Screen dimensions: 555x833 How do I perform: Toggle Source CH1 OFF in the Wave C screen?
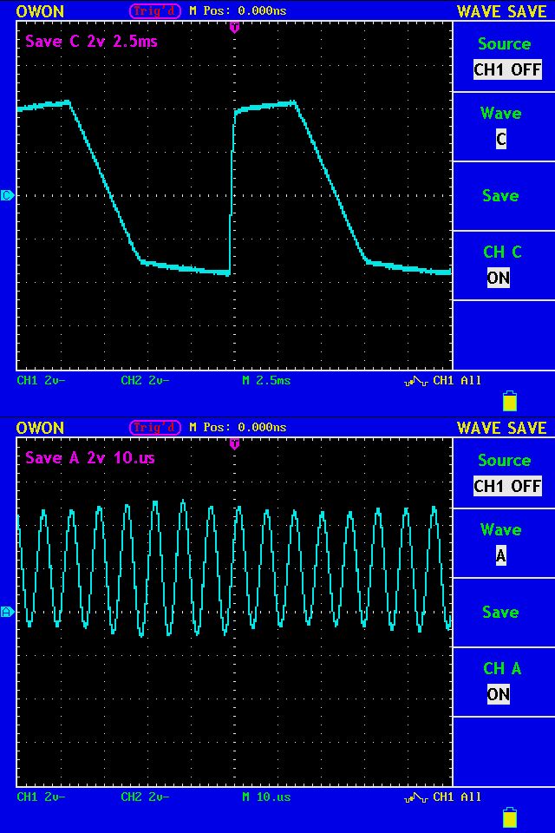coord(507,69)
